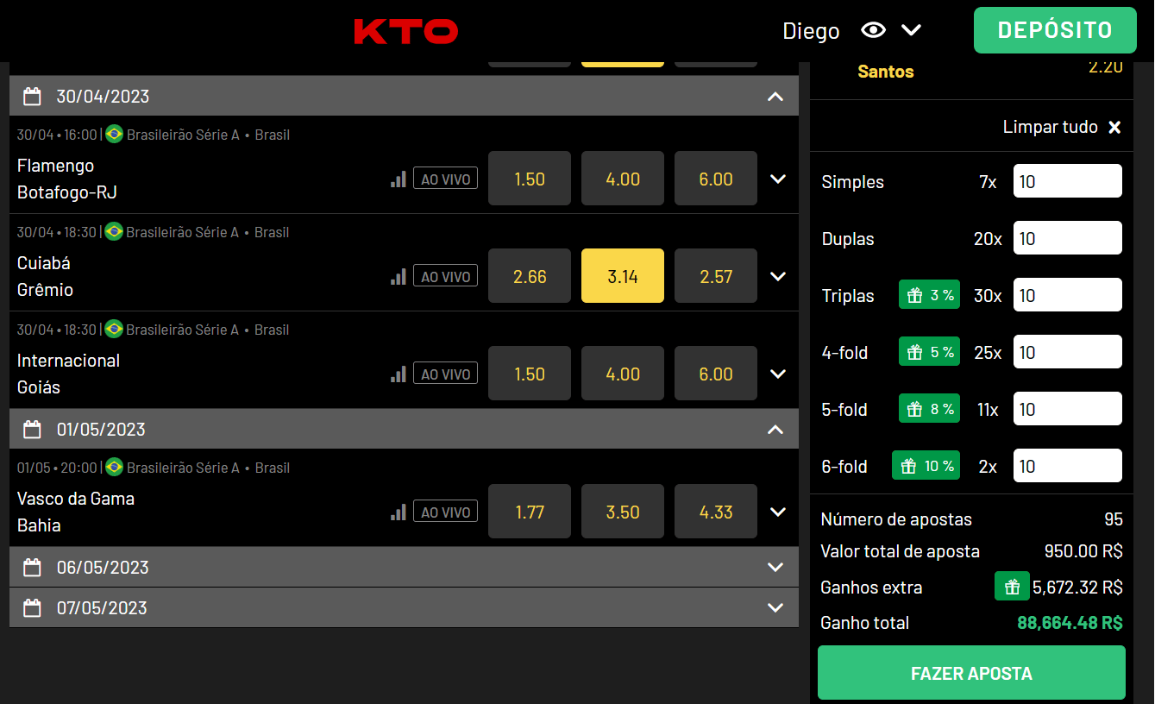Screen dimensions: 1155x704
Task: Click Brazil flag icon in Flamengo match row
Action: coord(114,134)
